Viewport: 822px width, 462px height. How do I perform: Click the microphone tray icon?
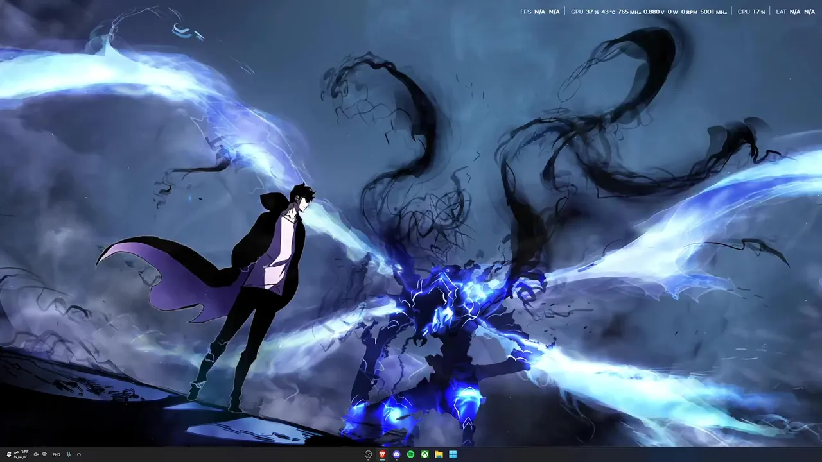pos(69,454)
